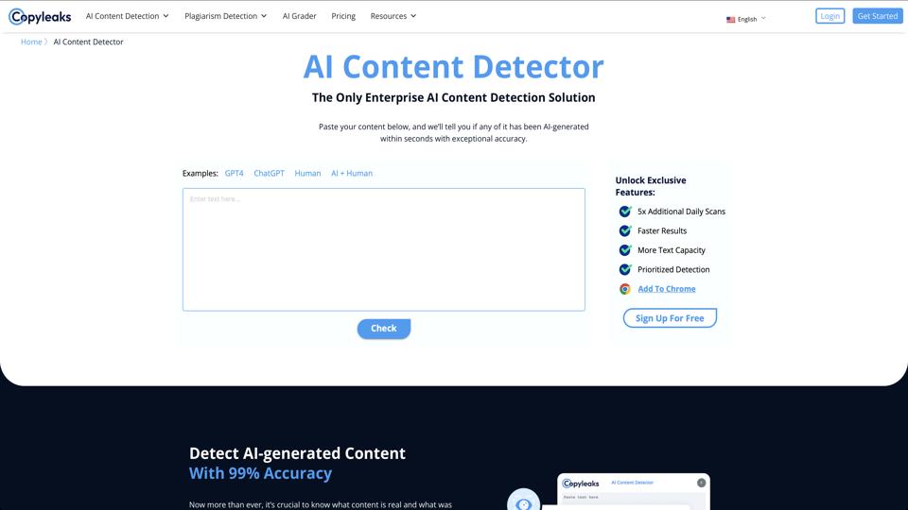908x510 pixels.
Task: Click the Sign Up For Free button
Action: point(670,318)
